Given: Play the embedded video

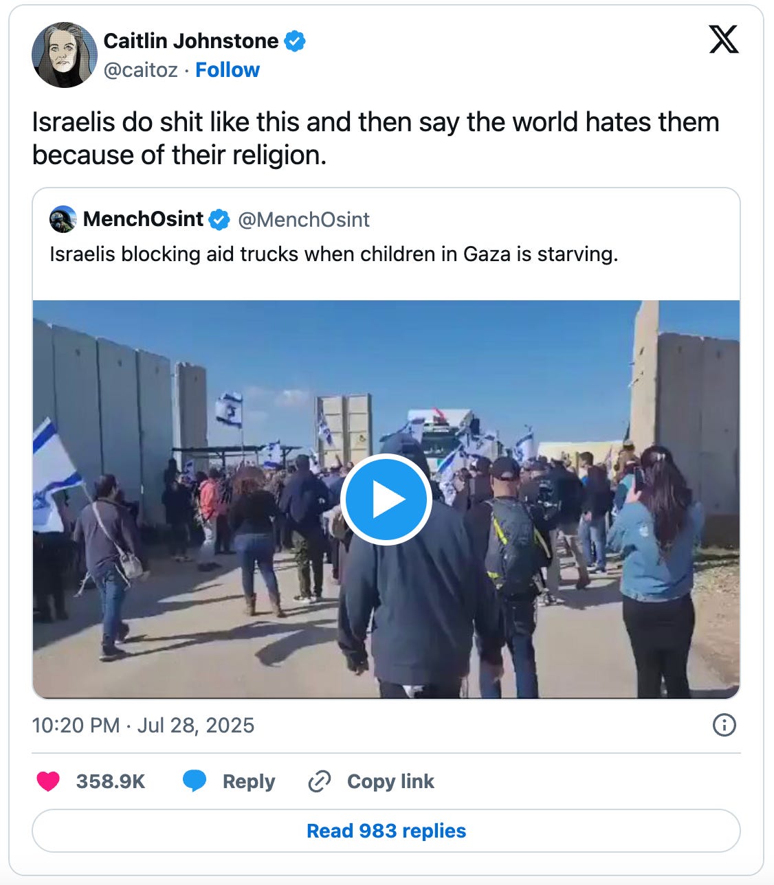Looking at the screenshot, I should [x=386, y=500].
